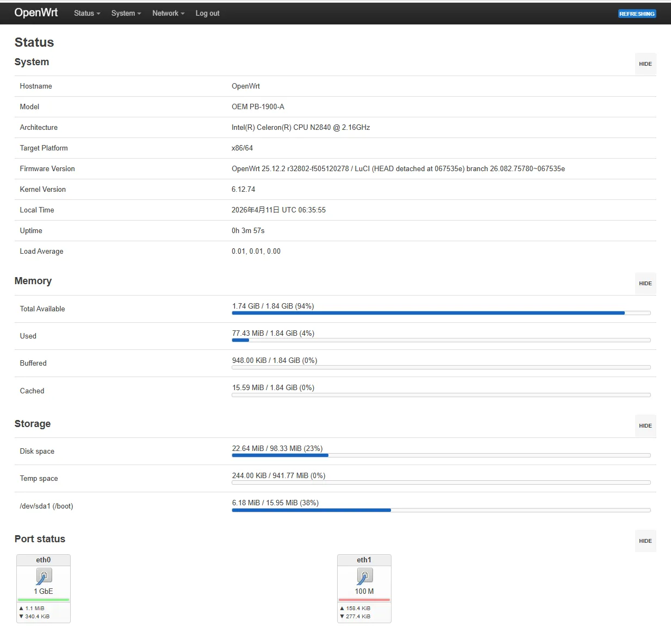Click the Firmware Version row value
Image resolution: width=671 pixels, height=627 pixels.
coord(399,168)
